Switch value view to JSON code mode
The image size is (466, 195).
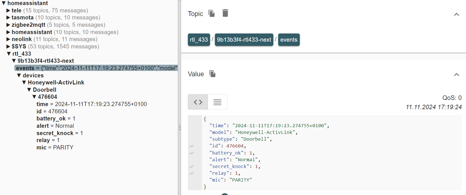[198, 102]
